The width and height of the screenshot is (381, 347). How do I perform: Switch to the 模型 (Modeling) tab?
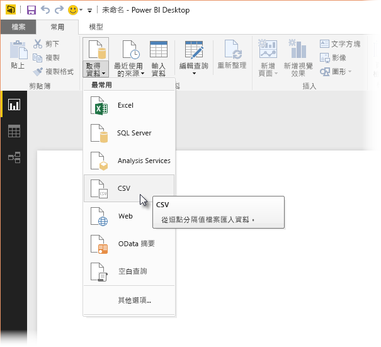pos(96,26)
